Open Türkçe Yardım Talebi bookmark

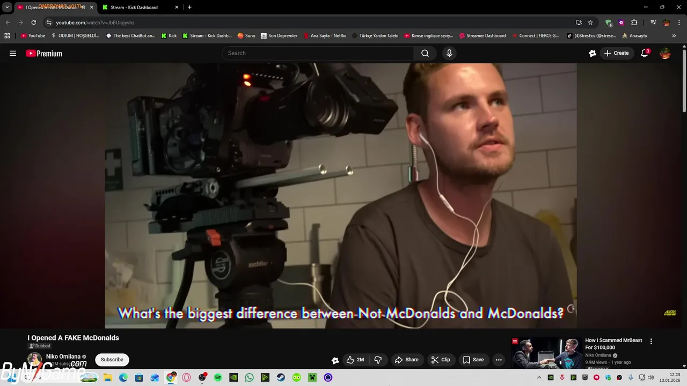point(375,36)
